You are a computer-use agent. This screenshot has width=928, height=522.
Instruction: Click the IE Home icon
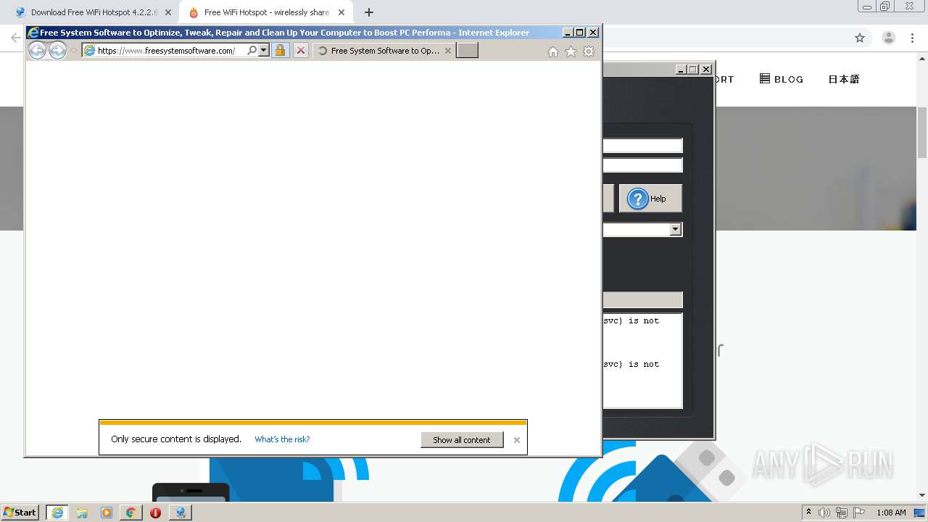click(x=553, y=51)
